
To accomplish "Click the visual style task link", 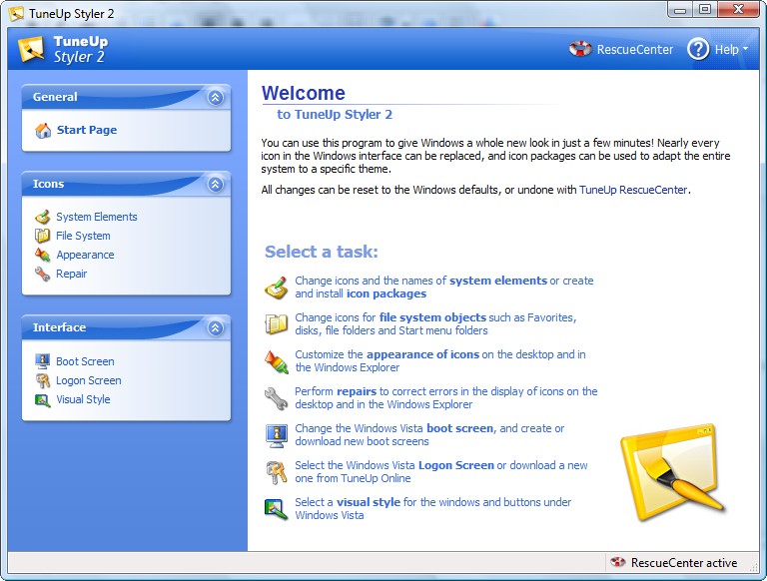I will 370,502.
